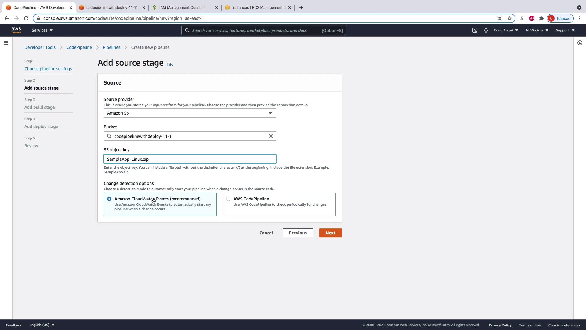Select AWS CodePipeline detection radio option
Viewport: 586px width, 330px height.
[x=228, y=199]
